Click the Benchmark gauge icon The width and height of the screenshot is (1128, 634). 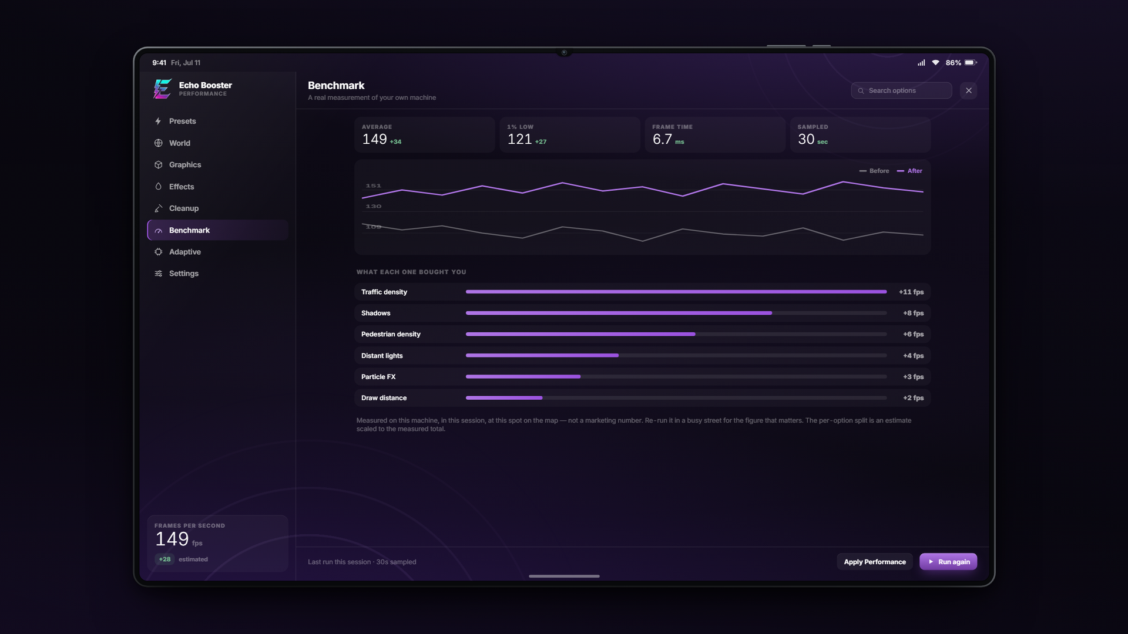[158, 231]
